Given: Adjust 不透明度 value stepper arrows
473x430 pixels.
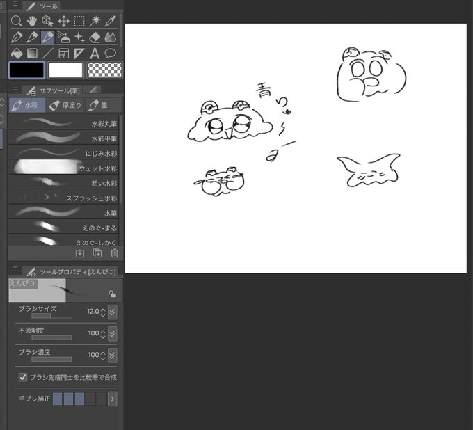Looking at the screenshot, I should coord(103,334).
